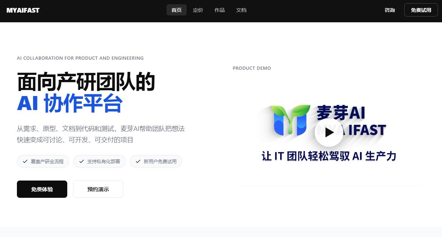
Task: Open the 文档 docs navigation item
Action: pyautogui.click(x=241, y=10)
